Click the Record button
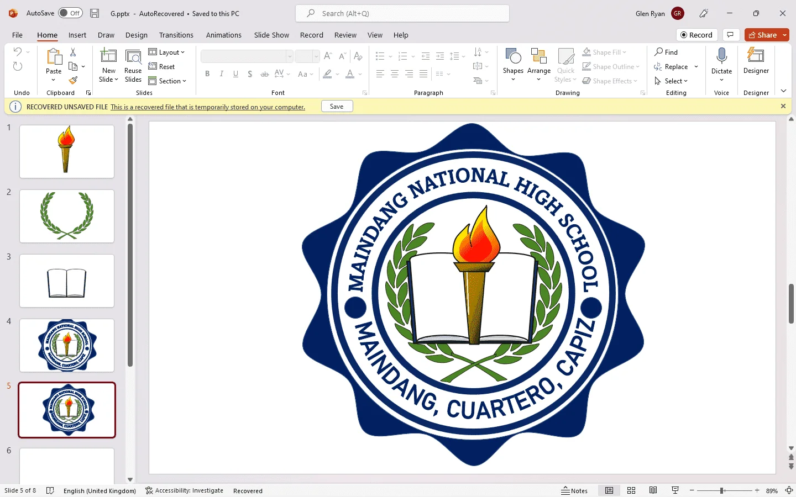 click(696, 35)
